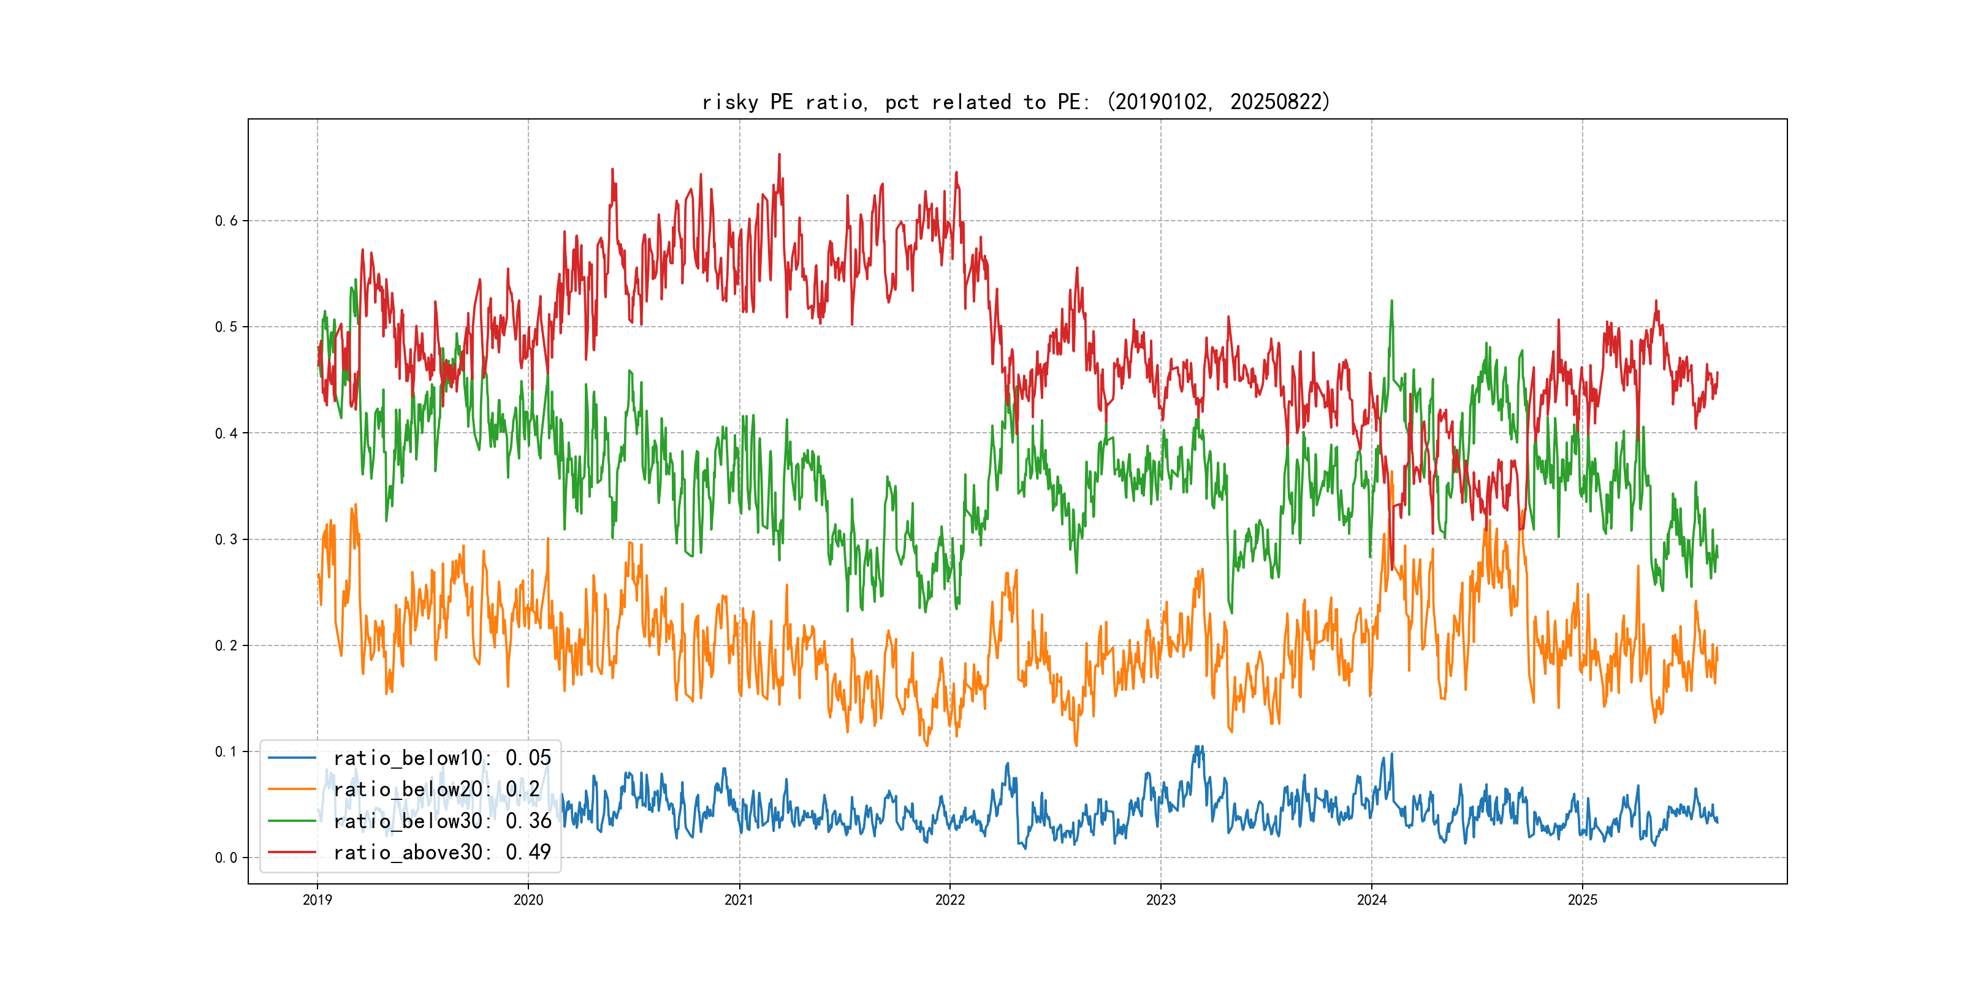Click the 2022 x-axis tick label
The height and width of the screenshot is (993, 1986).
click(x=950, y=900)
